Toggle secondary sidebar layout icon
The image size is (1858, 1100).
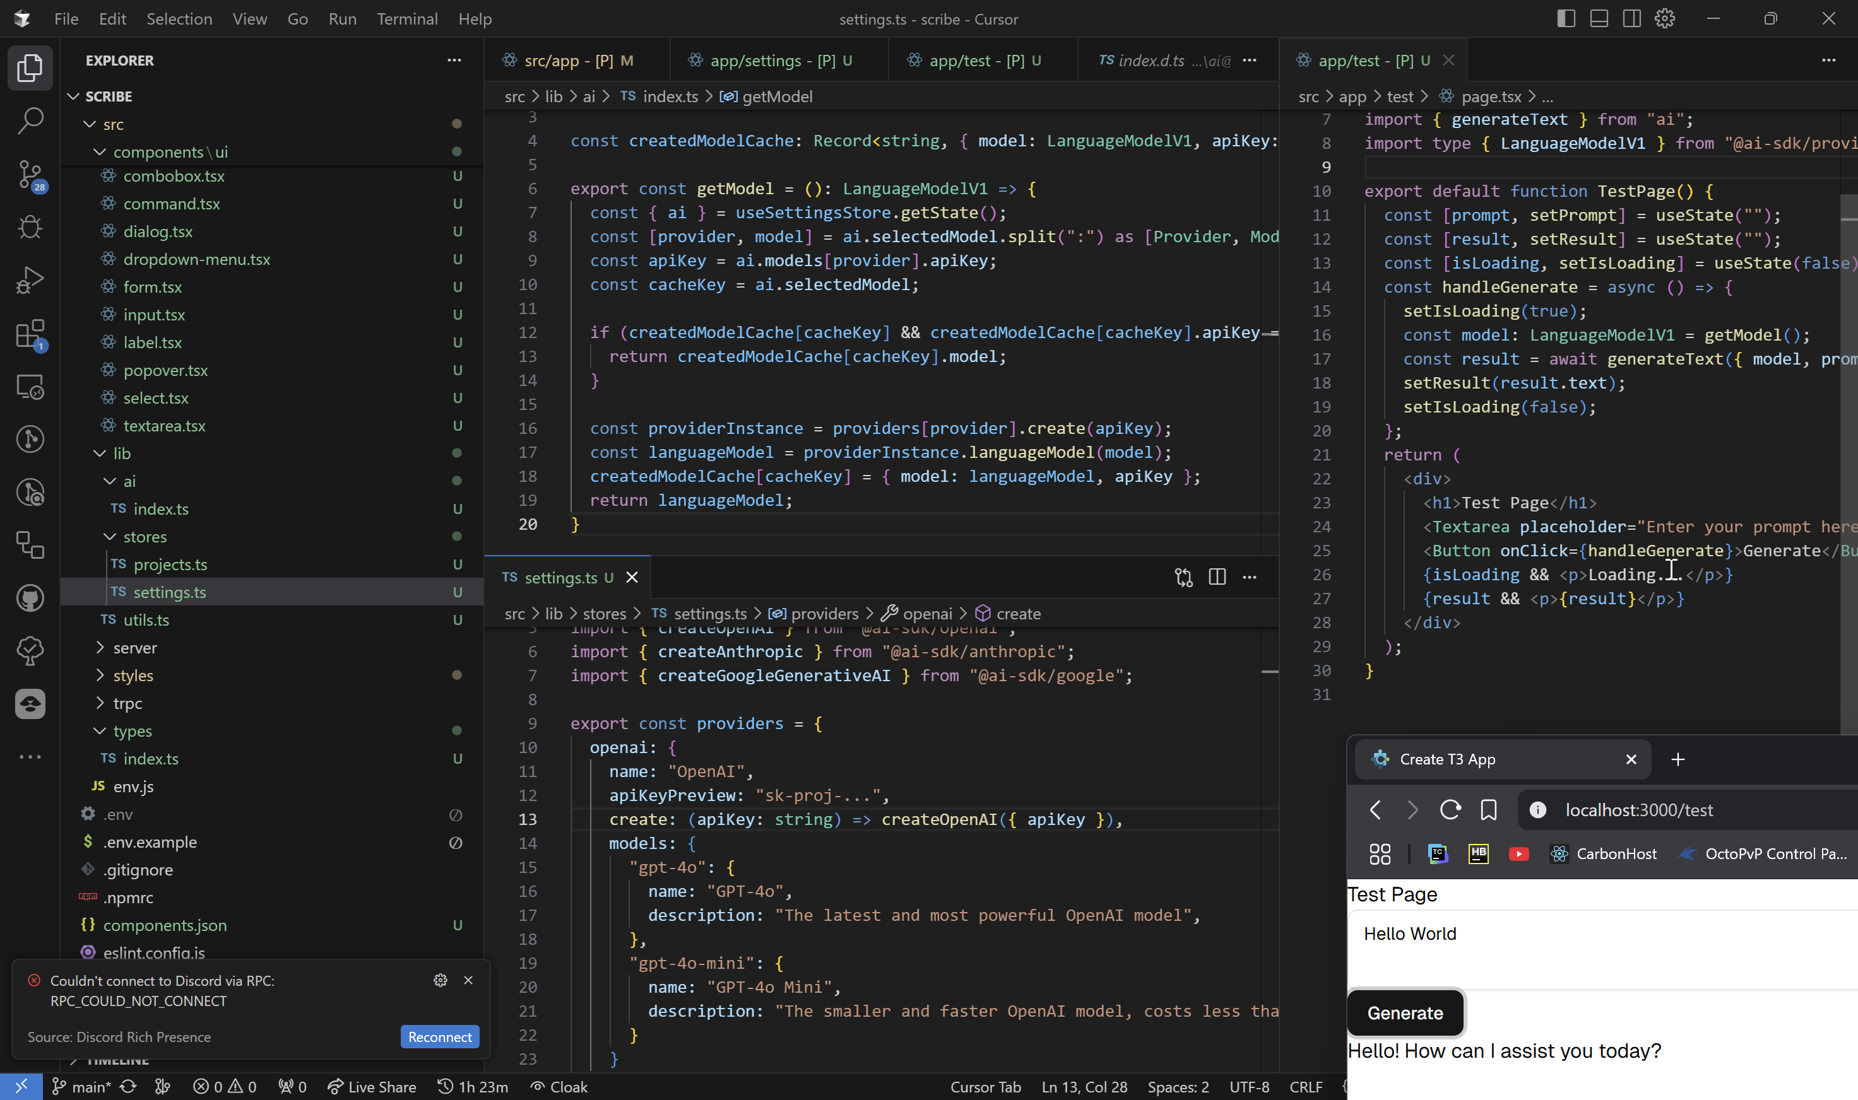tap(1631, 18)
